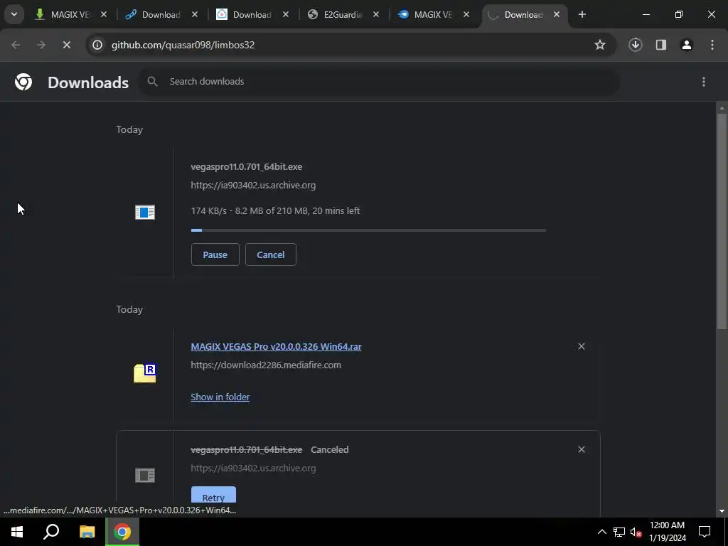
Task: Open the Windows Start menu
Action: pos(17,532)
